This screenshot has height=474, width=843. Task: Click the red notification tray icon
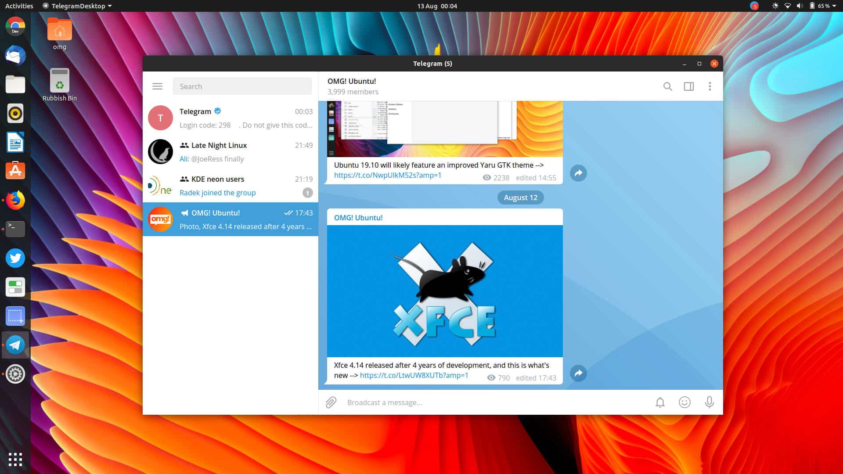point(754,6)
